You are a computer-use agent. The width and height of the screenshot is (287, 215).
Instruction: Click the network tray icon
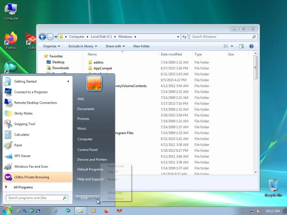[x=252, y=211]
